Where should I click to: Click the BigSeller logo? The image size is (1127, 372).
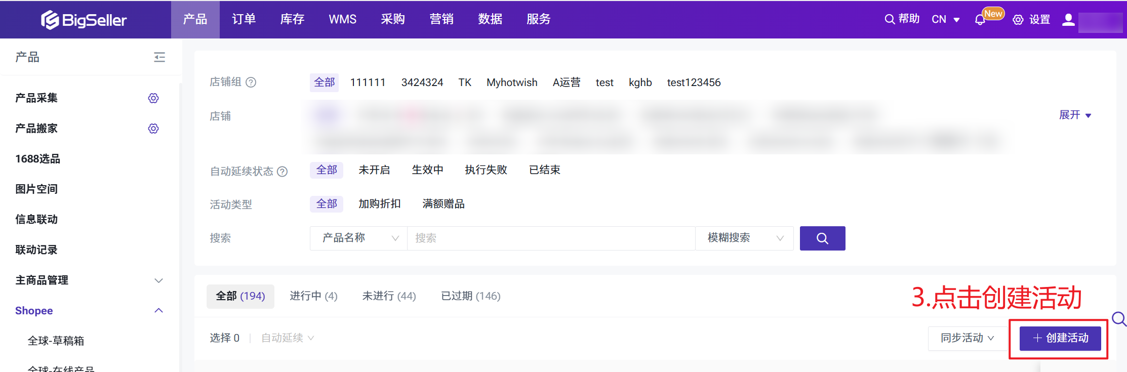[84, 20]
